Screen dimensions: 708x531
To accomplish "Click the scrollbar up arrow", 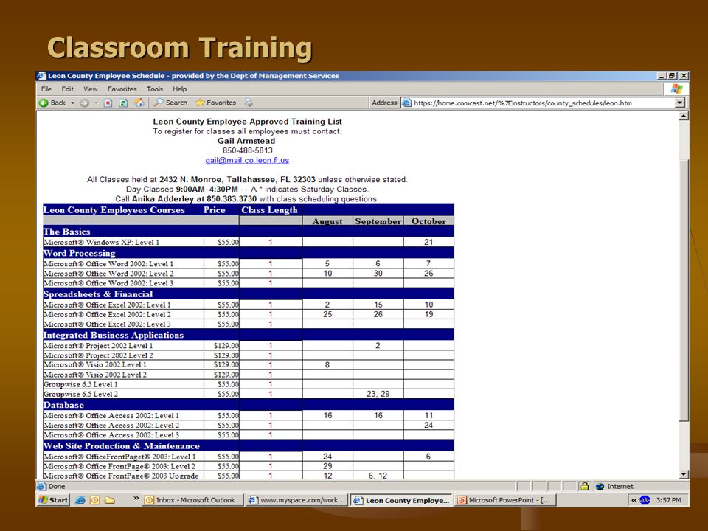I will (684, 116).
